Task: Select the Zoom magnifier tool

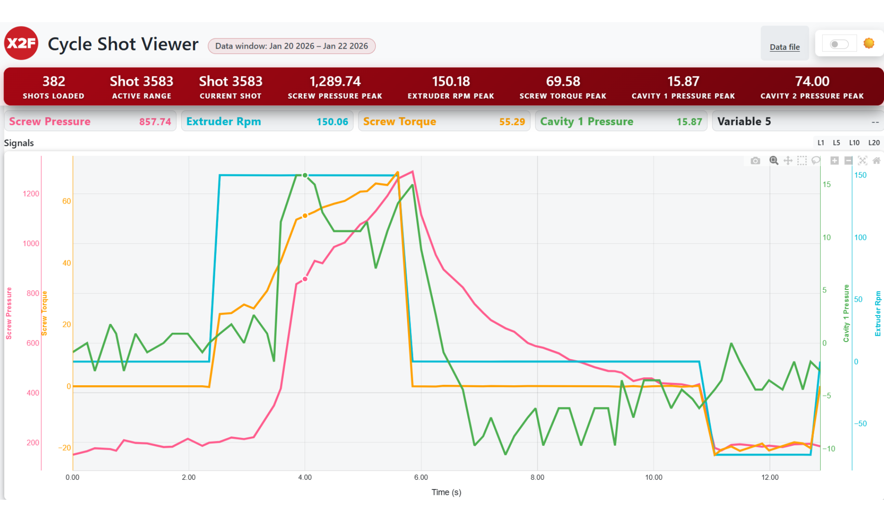Action: [773, 161]
